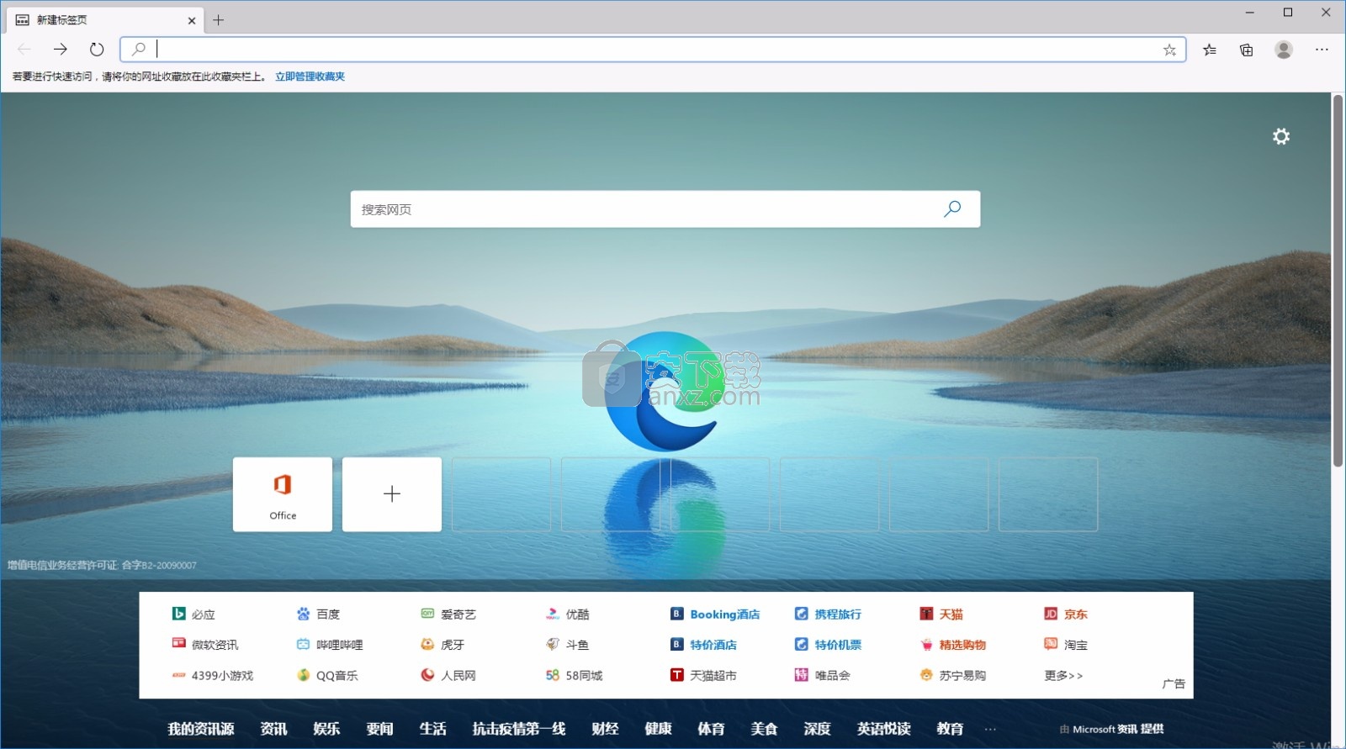The image size is (1346, 749).
Task: Open the 天猫超市 link
Action: coord(703,675)
